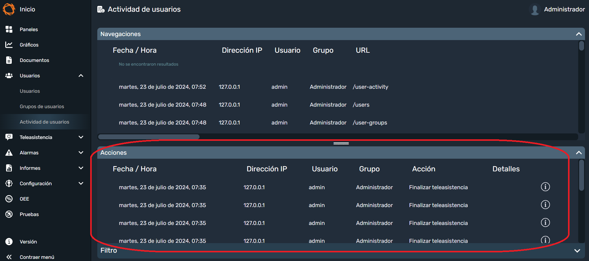Click Usuario header in Acciones table
This screenshot has height=261, width=589.
(x=325, y=169)
